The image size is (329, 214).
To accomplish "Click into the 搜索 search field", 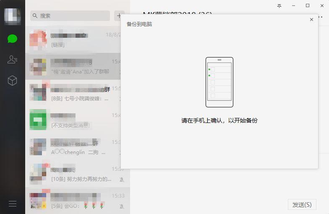I will pos(70,16).
